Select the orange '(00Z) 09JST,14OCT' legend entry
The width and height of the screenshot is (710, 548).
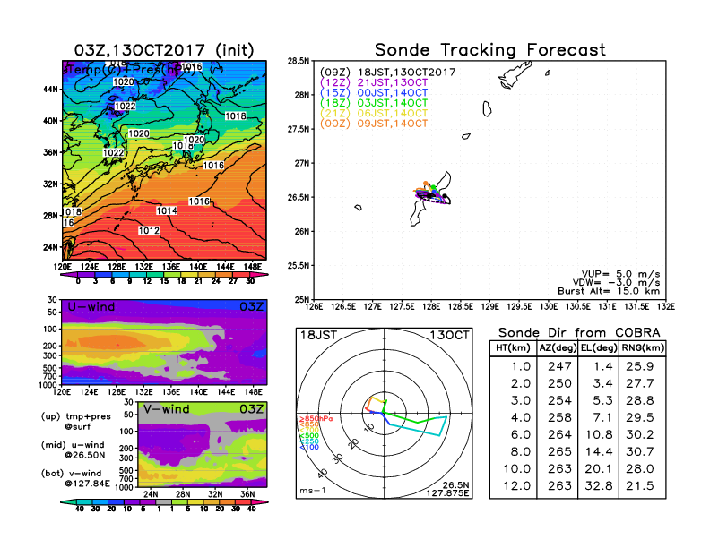pos(374,124)
